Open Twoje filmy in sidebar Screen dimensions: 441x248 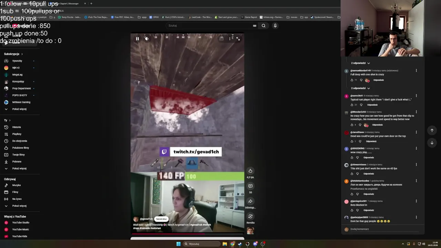click(19, 155)
